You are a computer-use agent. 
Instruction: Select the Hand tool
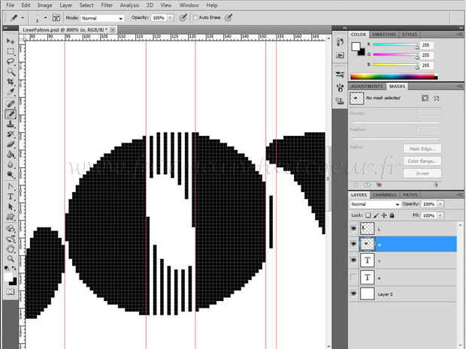click(11, 248)
